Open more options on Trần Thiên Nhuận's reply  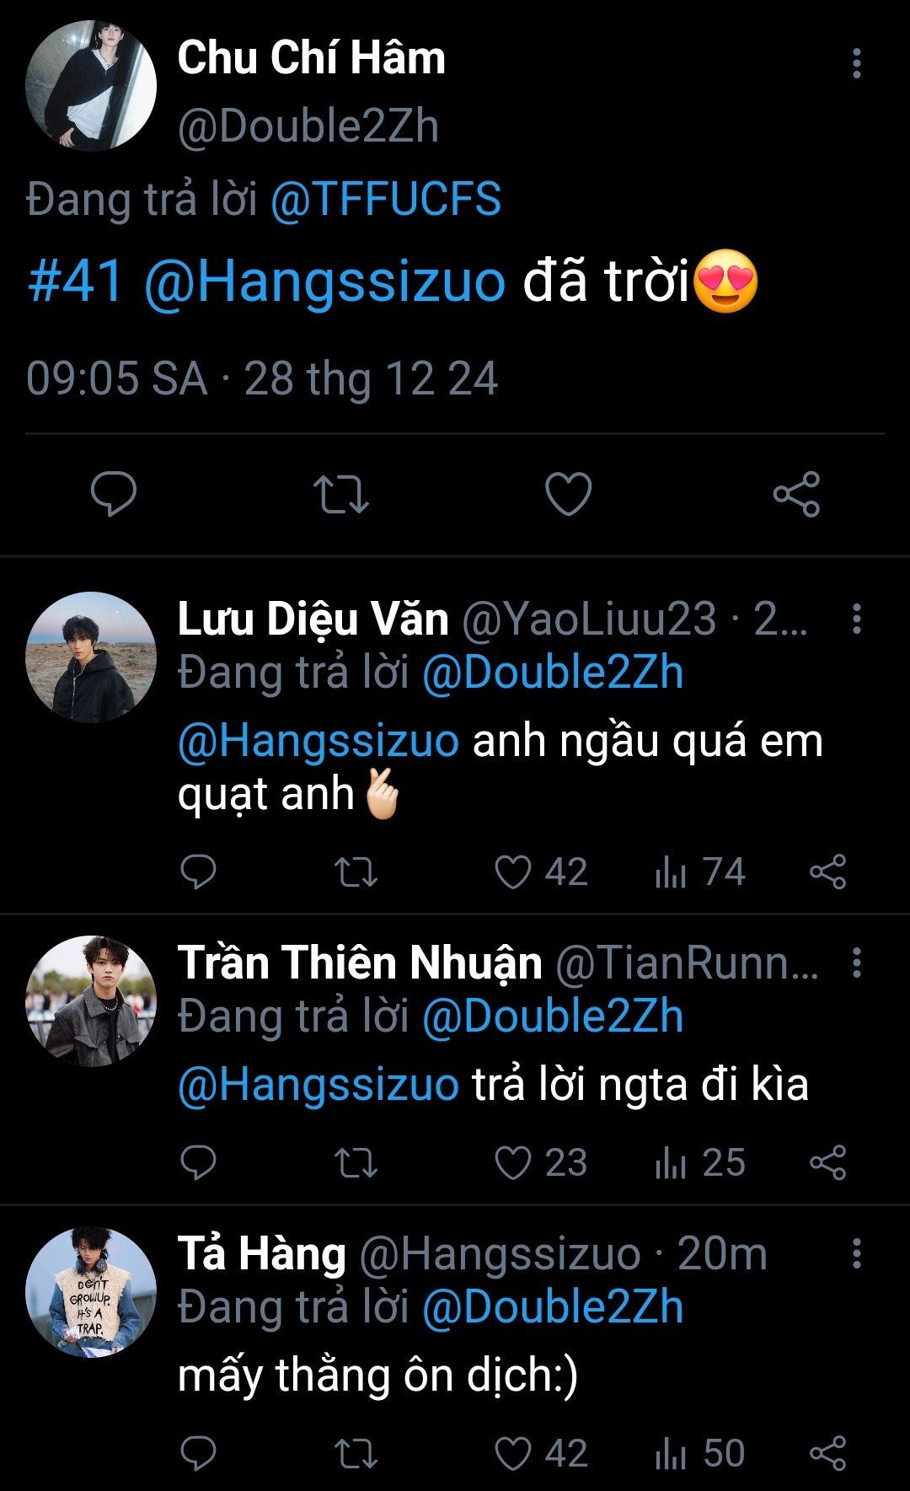click(x=856, y=963)
